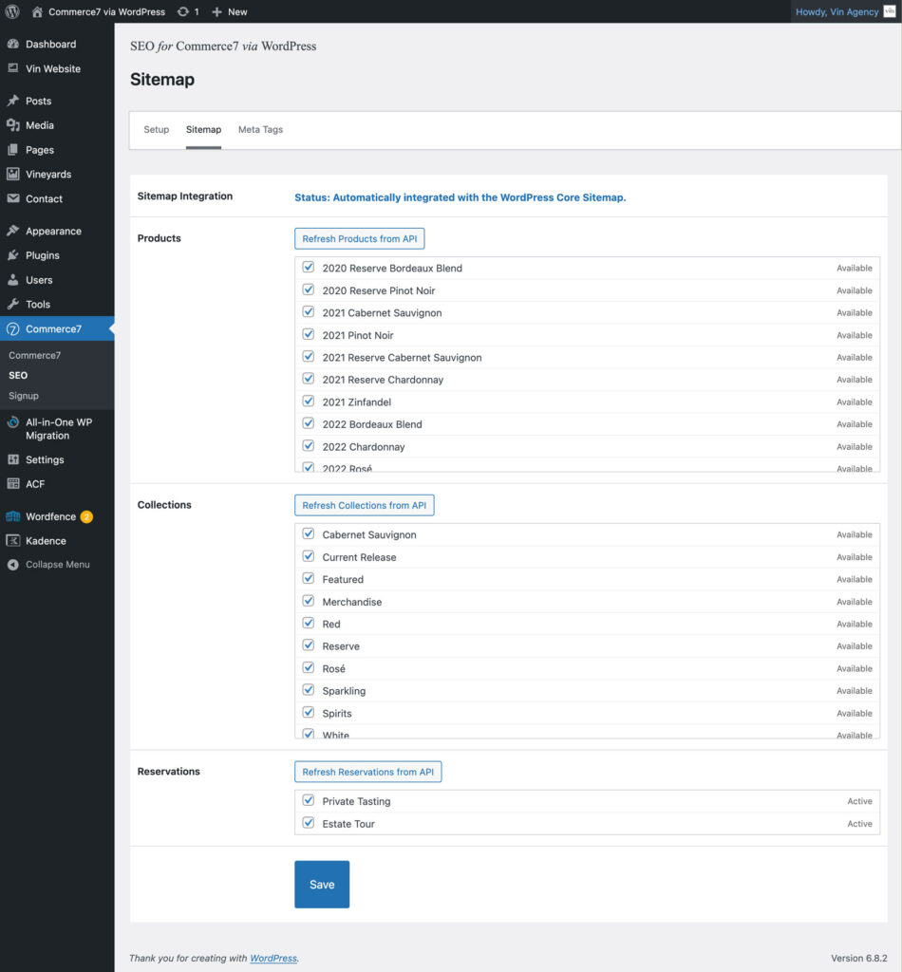Open Plugins via its plug icon

coord(12,255)
